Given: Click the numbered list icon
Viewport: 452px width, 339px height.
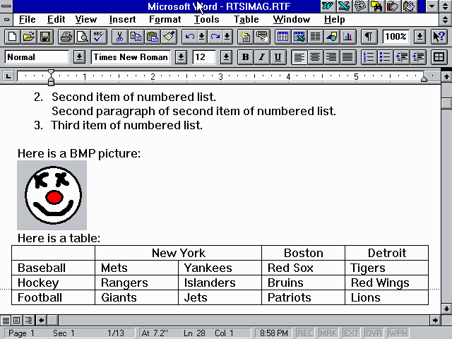Looking at the screenshot, I should [x=369, y=57].
